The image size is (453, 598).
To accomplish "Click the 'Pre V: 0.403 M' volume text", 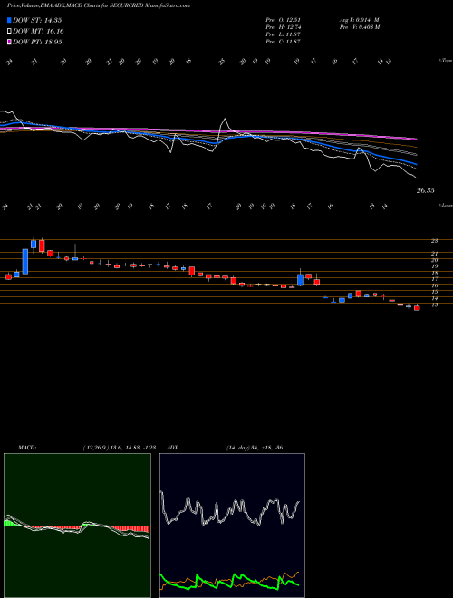I will [359, 27].
